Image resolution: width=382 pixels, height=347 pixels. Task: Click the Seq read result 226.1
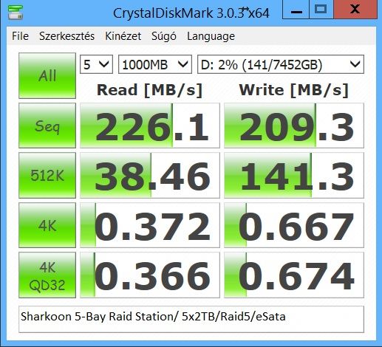click(x=150, y=126)
